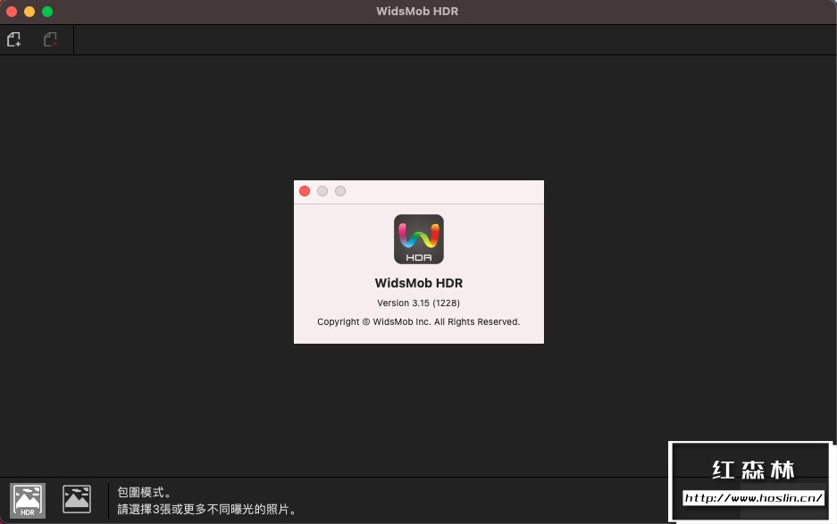Click the 包圍模式 status text

(144, 492)
